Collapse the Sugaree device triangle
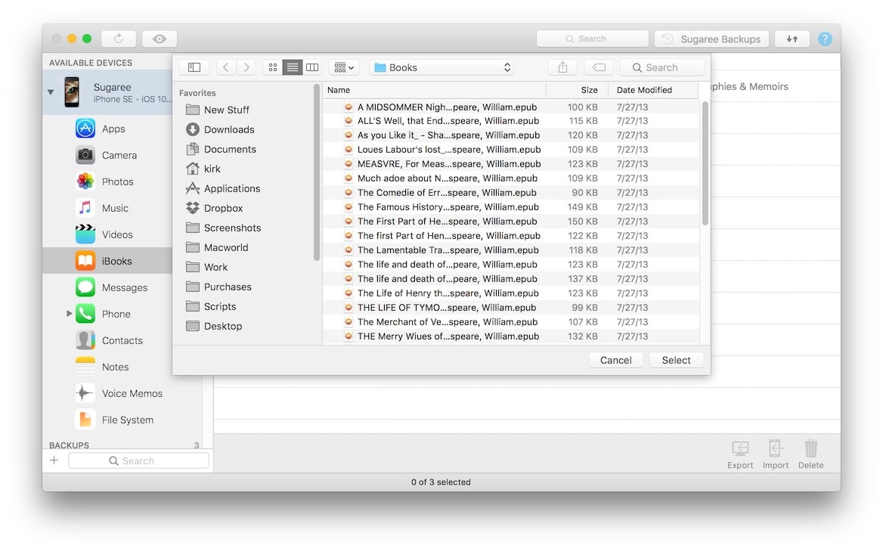This screenshot has height=552, width=883. tap(51, 91)
